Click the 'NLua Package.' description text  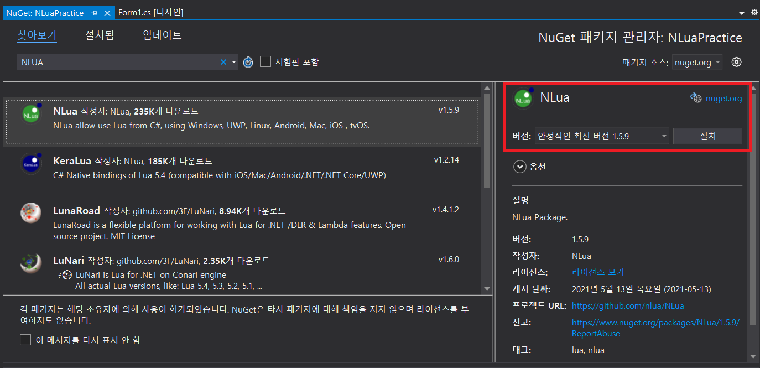coord(540,217)
